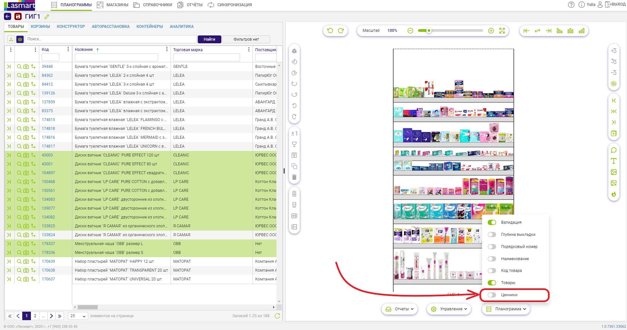Turn on the Код товара switch
This screenshot has height=330, width=627.
point(492,271)
